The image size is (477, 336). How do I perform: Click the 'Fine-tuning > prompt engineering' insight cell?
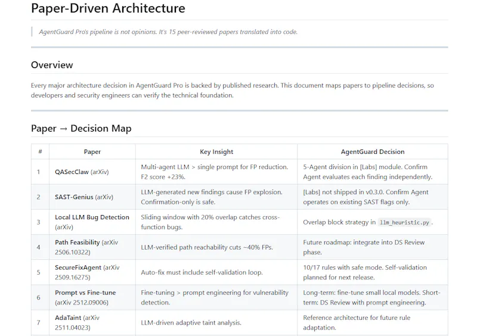click(x=216, y=297)
